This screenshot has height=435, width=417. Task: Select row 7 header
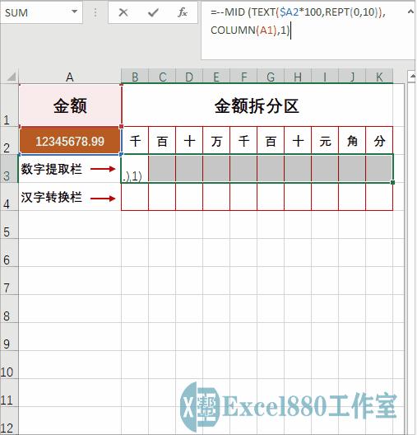click(9, 281)
